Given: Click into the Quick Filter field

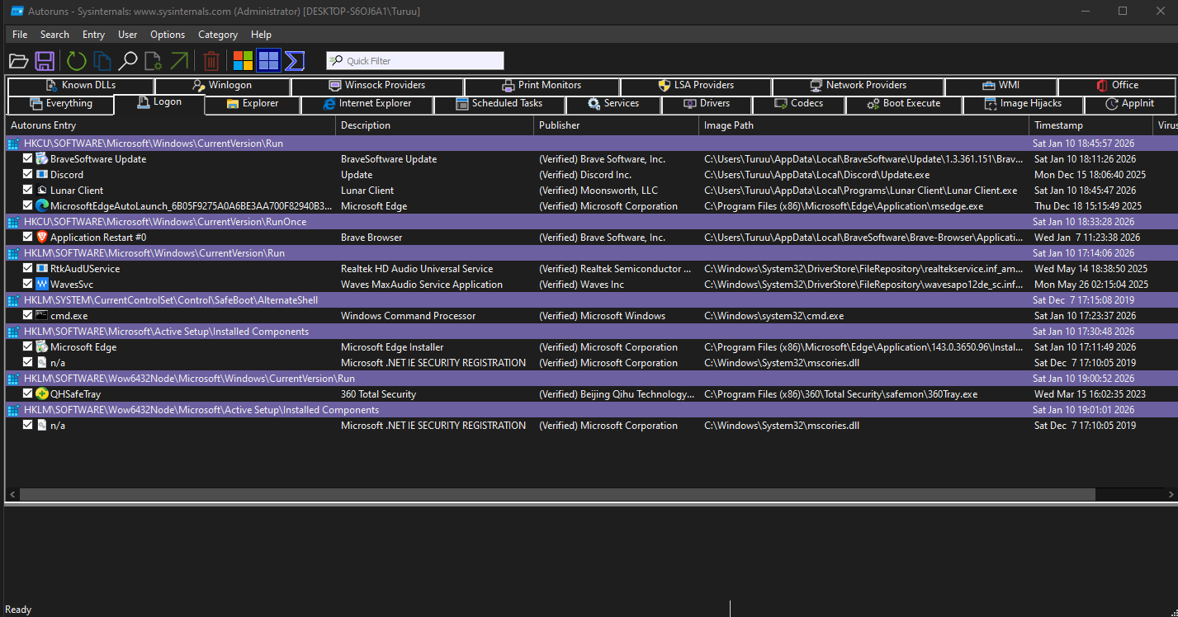Looking at the screenshot, I should (x=415, y=61).
